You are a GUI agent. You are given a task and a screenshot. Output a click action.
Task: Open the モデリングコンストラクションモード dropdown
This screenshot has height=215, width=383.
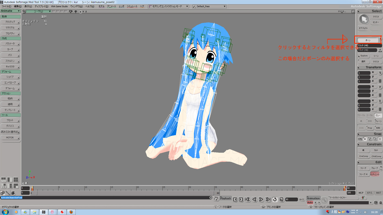coord(168,6)
